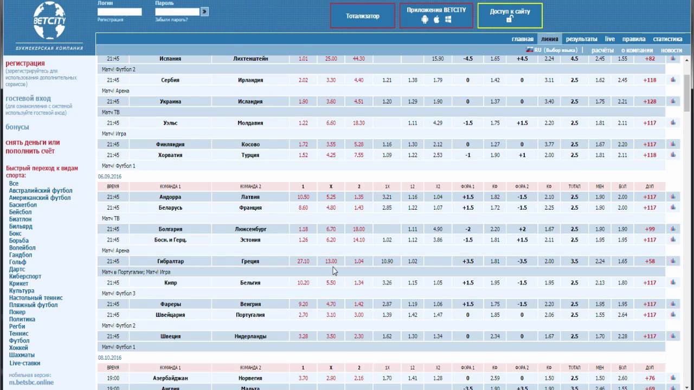Screen dimensions: 694x390
Task: Expand +117 extra bets for Швейцария match
Action: tap(650, 315)
